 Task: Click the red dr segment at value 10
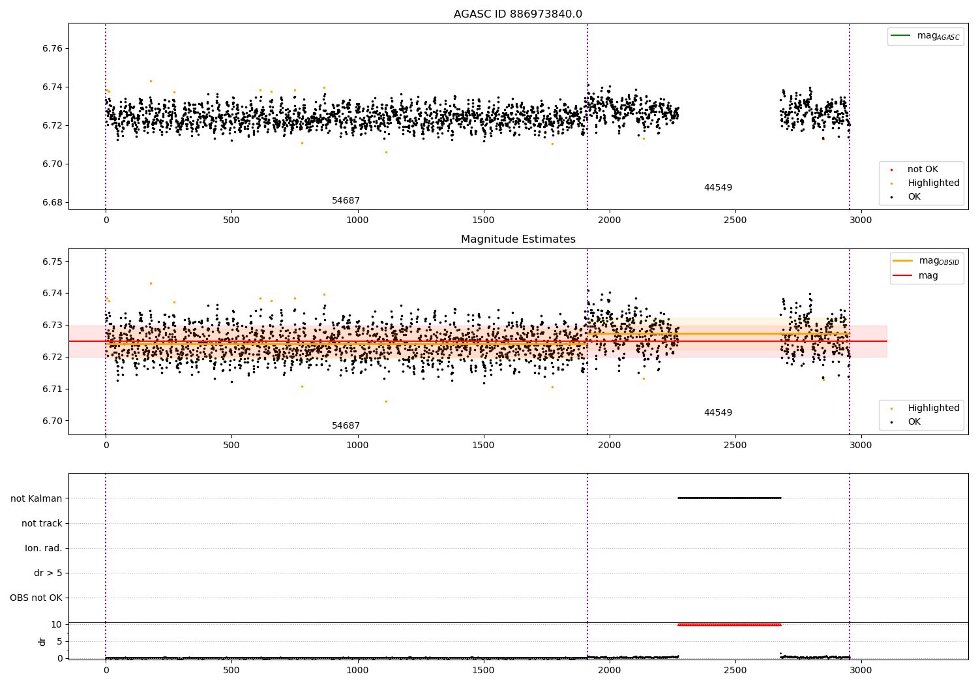(x=729, y=624)
